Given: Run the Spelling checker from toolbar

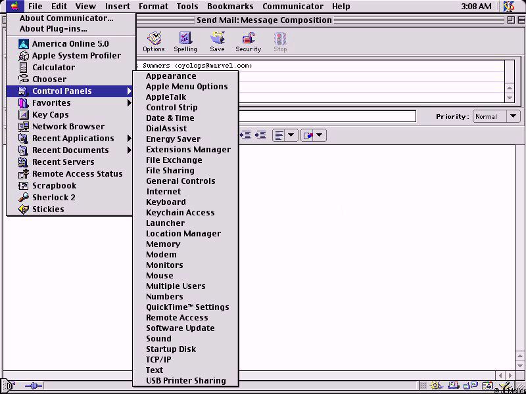Looking at the screenshot, I should [x=185, y=42].
